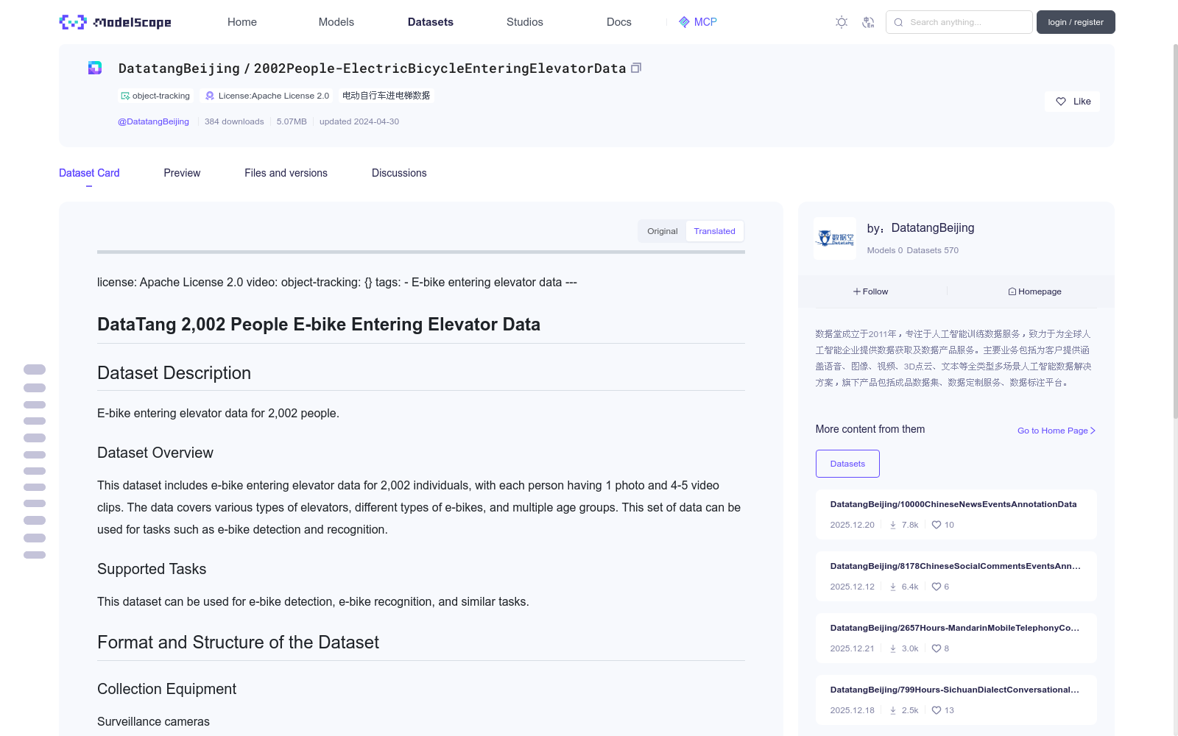The height and width of the screenshot is (736, 1178).
Task: Click heart icon on 8178ChineseSocialComments card
Action: point(937,587)
